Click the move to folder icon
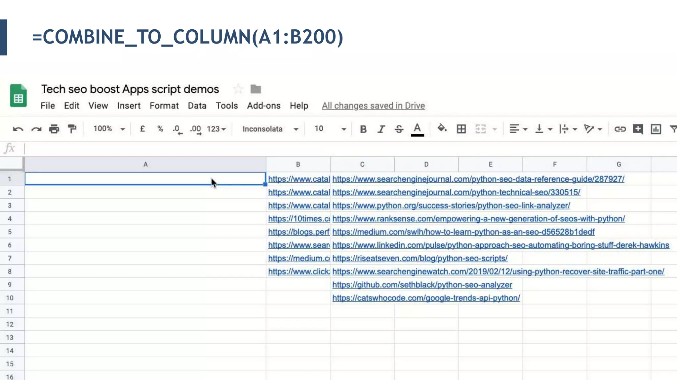The height and width of the screenshot is (380, 677). [256, 89]
